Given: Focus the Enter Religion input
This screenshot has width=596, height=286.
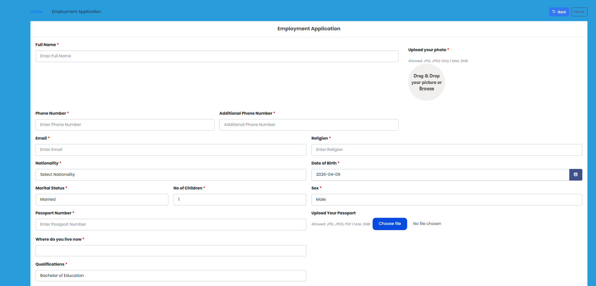Looking at the screenshot, I should pyautogui.click(x=446, y=150).
